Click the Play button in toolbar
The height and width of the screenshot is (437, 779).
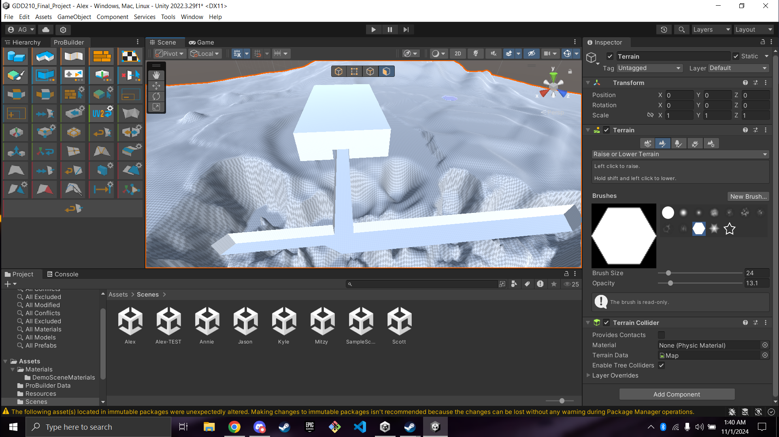(373, 30)
